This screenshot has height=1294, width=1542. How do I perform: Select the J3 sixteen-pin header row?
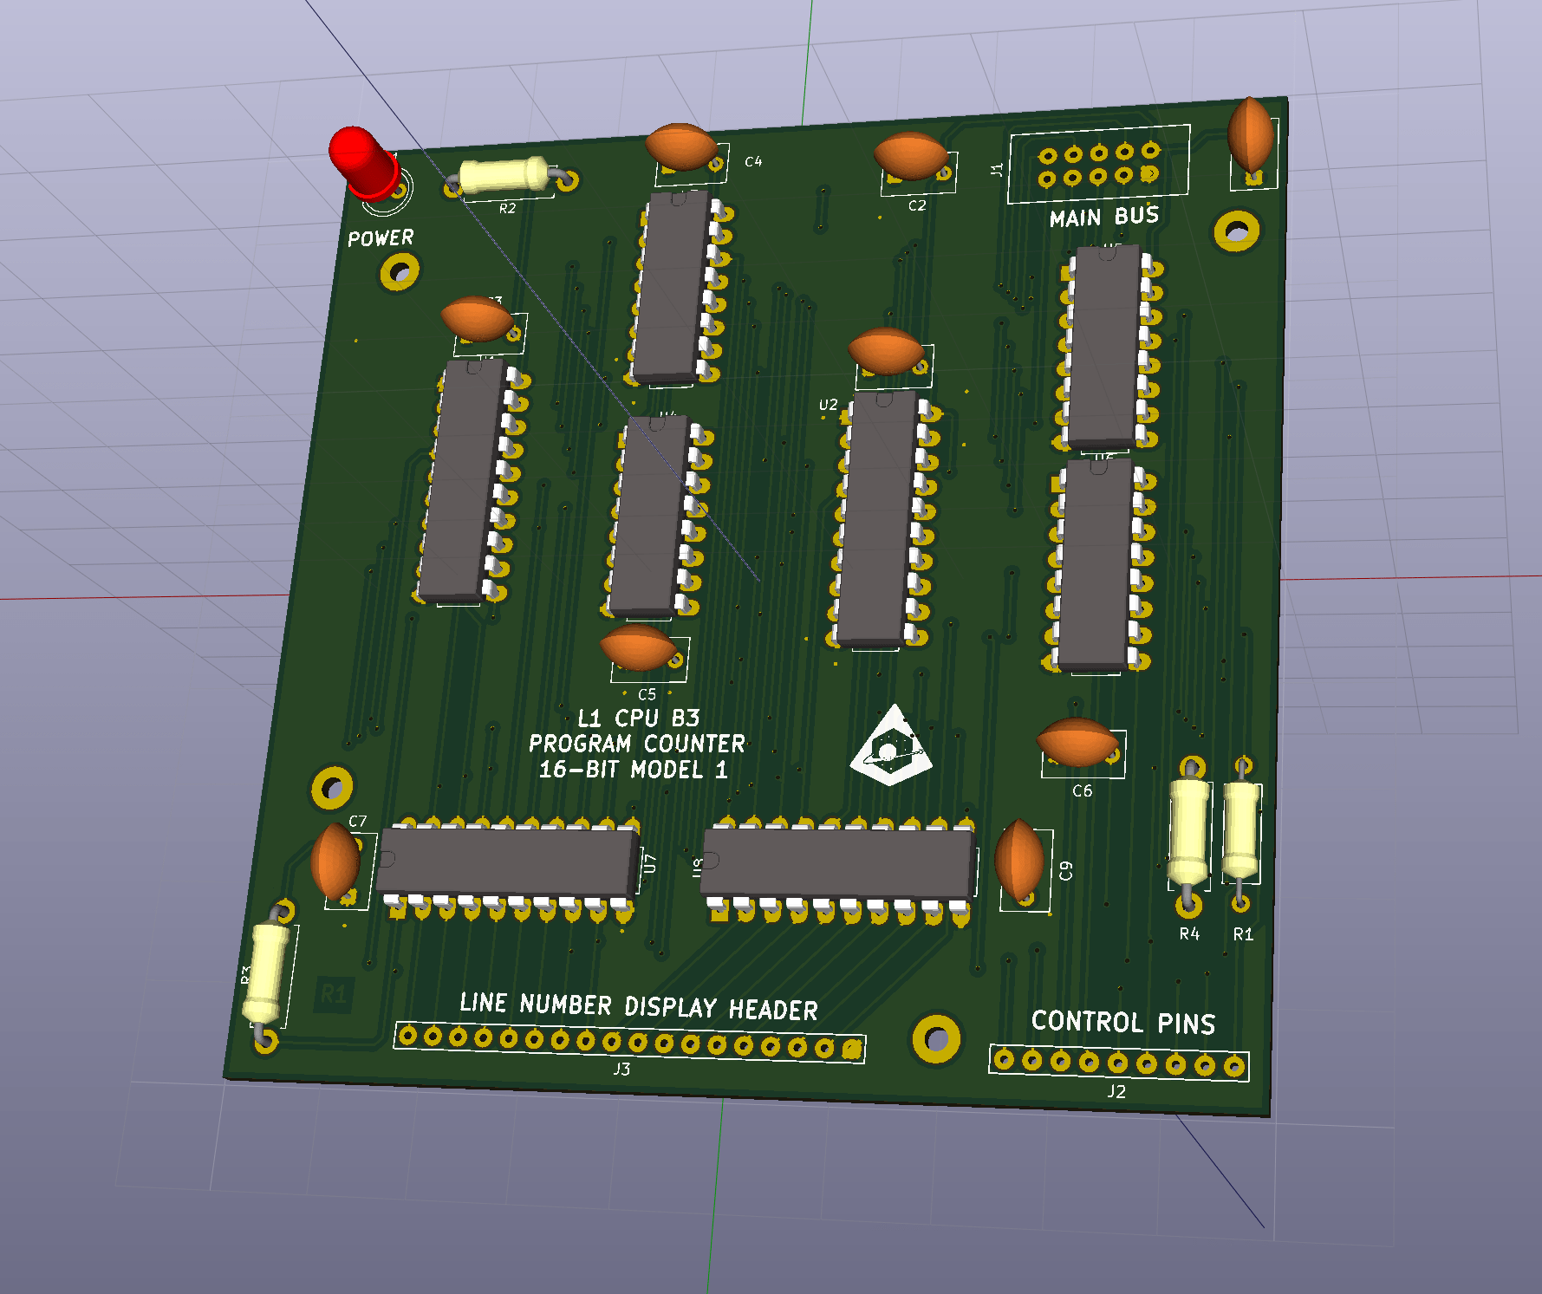pos(630,1042)
